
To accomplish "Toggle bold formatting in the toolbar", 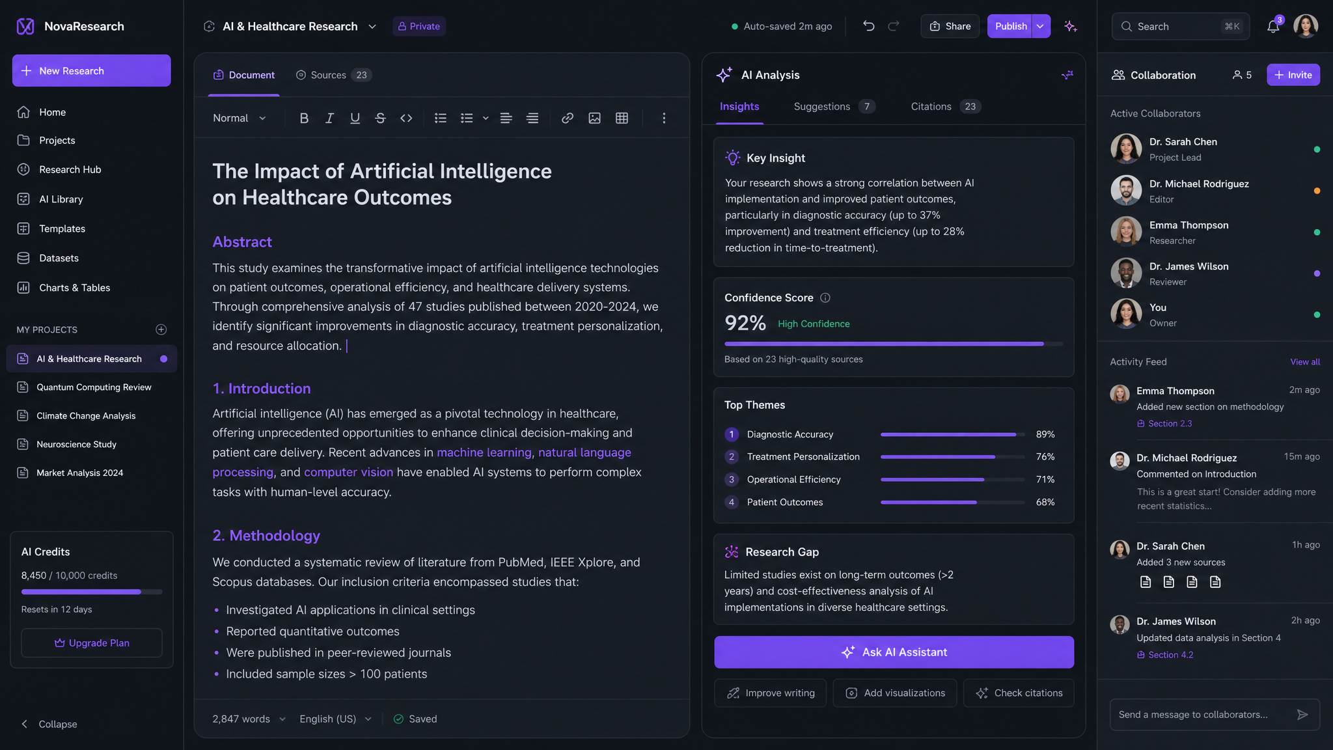I will [x=304, y=118].
